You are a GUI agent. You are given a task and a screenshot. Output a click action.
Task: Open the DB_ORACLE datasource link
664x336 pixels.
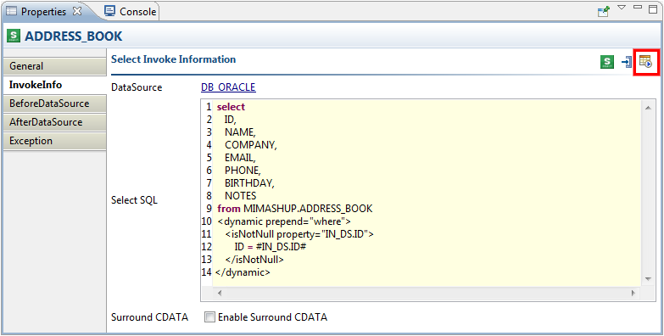tap(228, 87)
